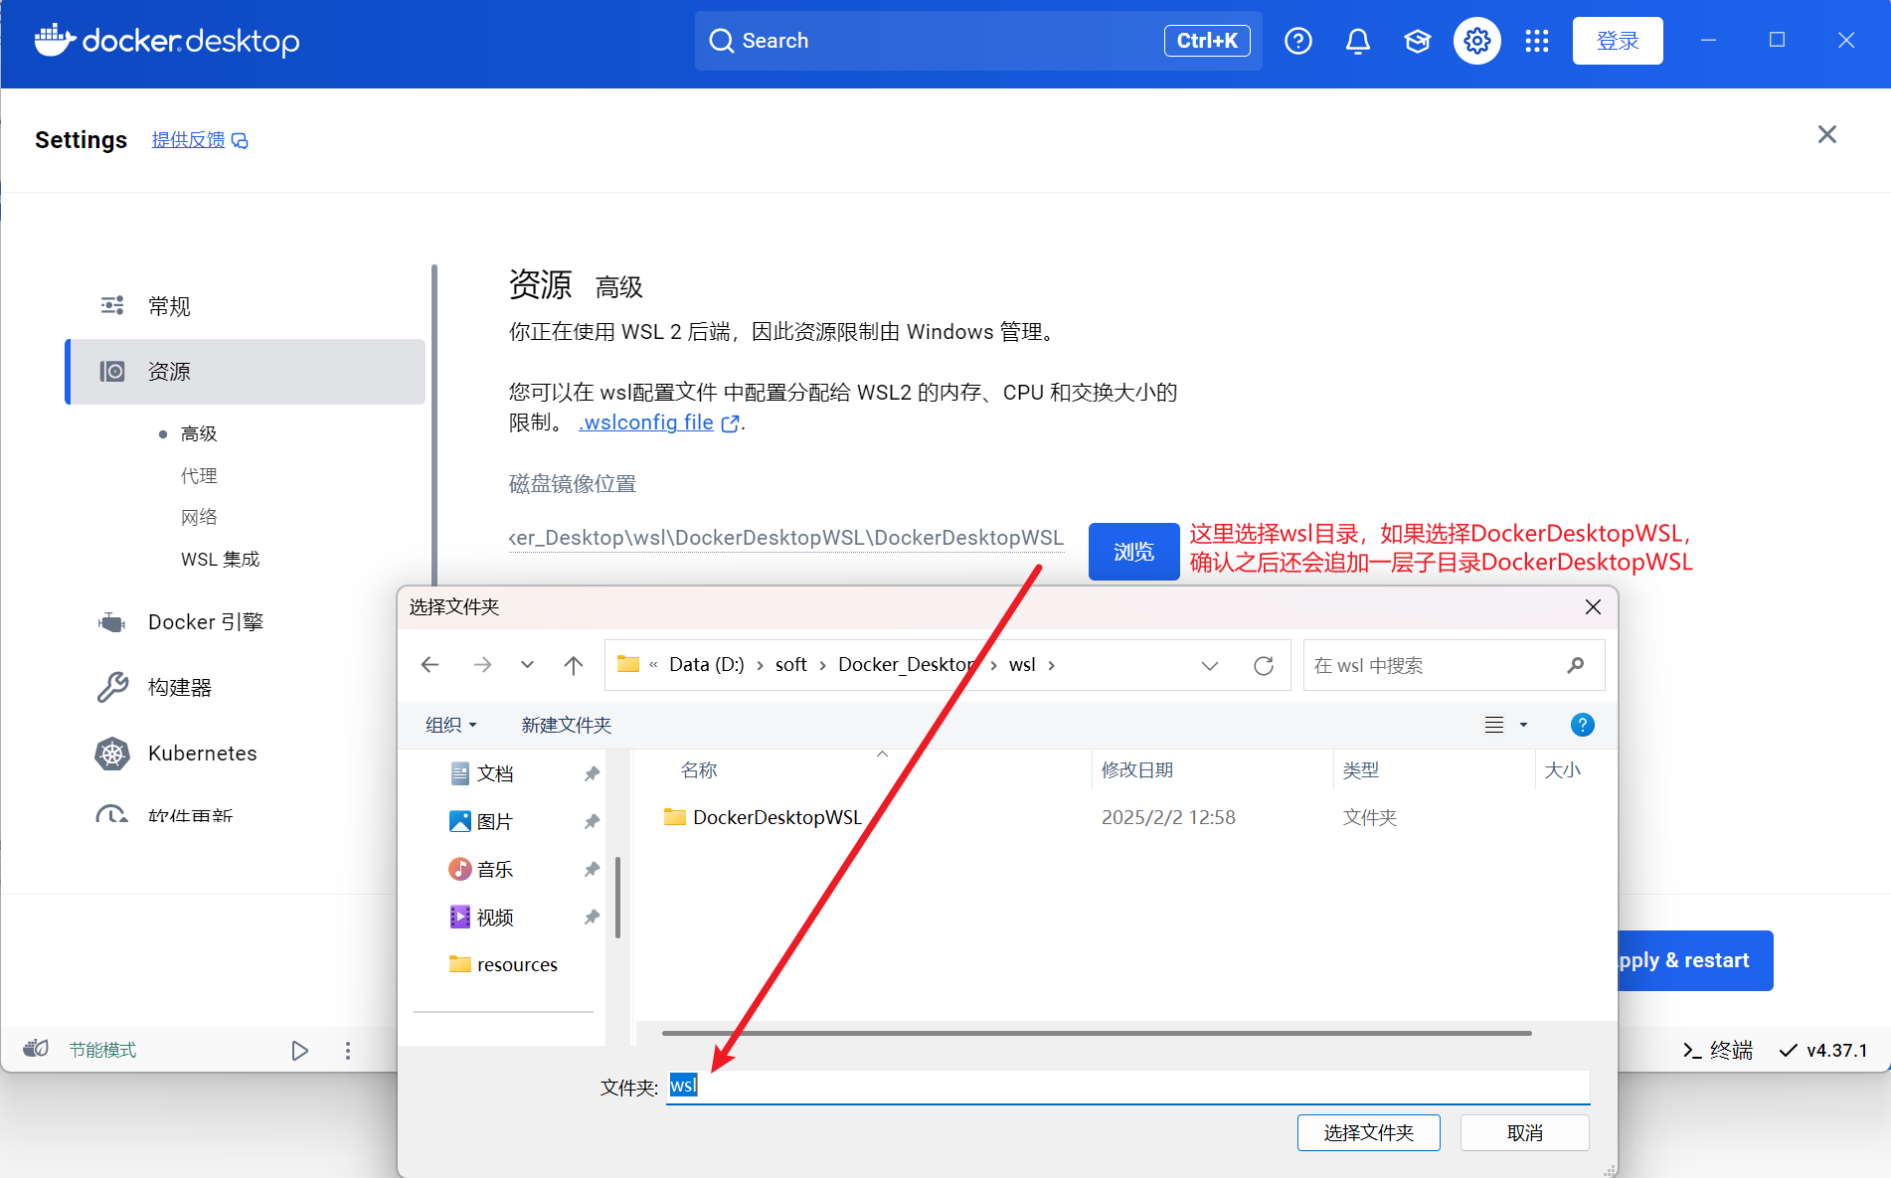Open the notifications bell icon
This screenshot has height=1178, width=1891.
(1357, 41)
